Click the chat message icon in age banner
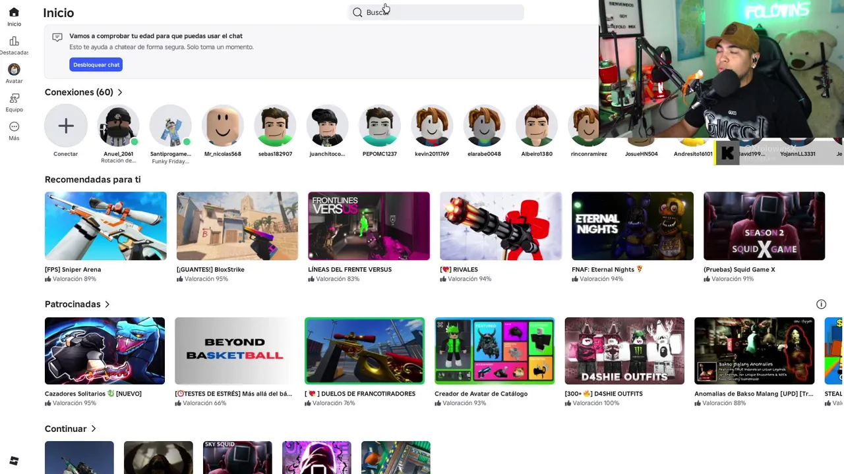 point(57,38)
